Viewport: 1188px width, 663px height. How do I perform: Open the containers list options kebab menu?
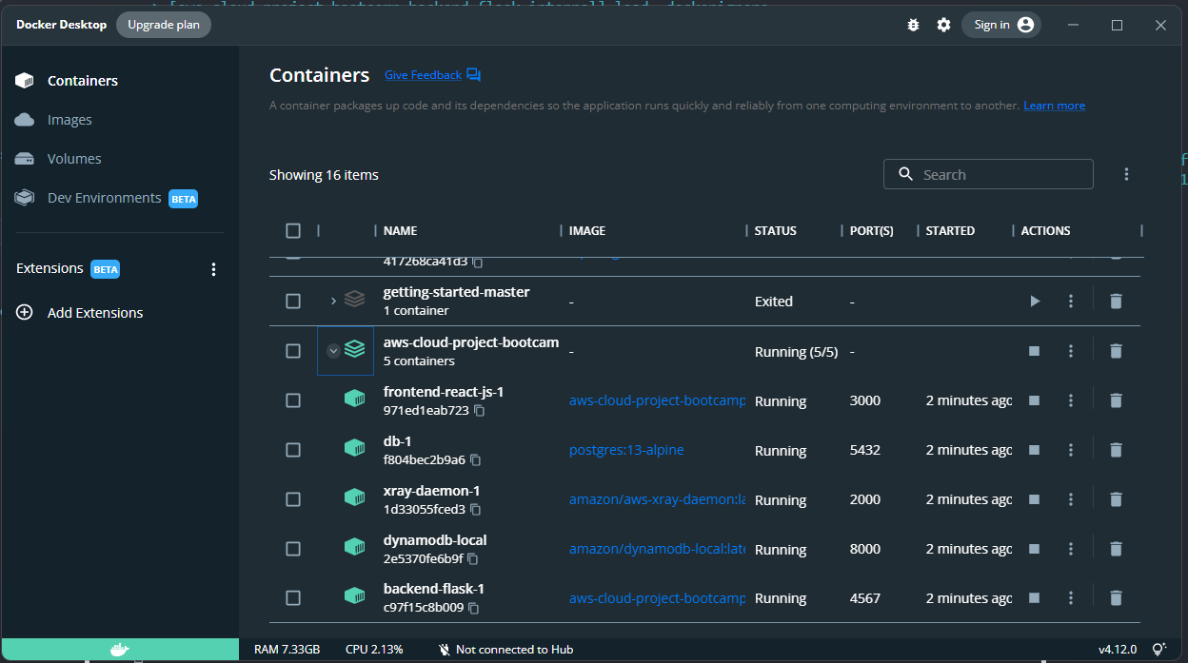point(1126,174)
